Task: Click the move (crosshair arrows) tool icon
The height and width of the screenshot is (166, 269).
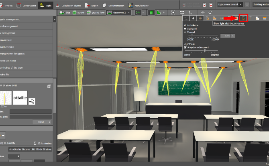Action: click(203, 13)
